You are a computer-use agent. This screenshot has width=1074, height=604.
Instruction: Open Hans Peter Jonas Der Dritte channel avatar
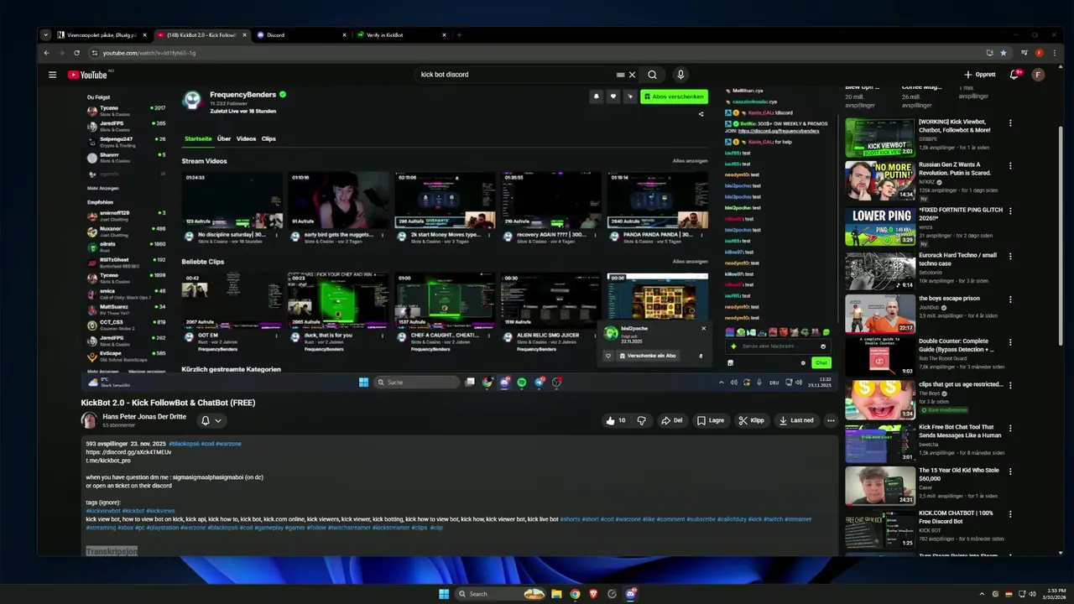click(88, 420)
